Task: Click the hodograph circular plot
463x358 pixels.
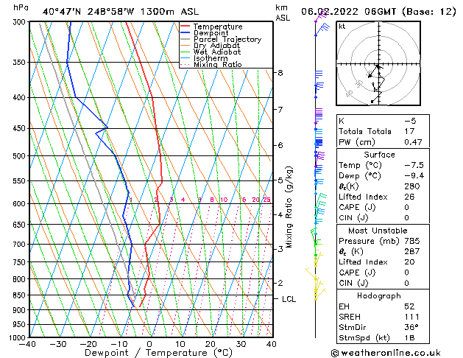Action: click(x=378, y=63)
